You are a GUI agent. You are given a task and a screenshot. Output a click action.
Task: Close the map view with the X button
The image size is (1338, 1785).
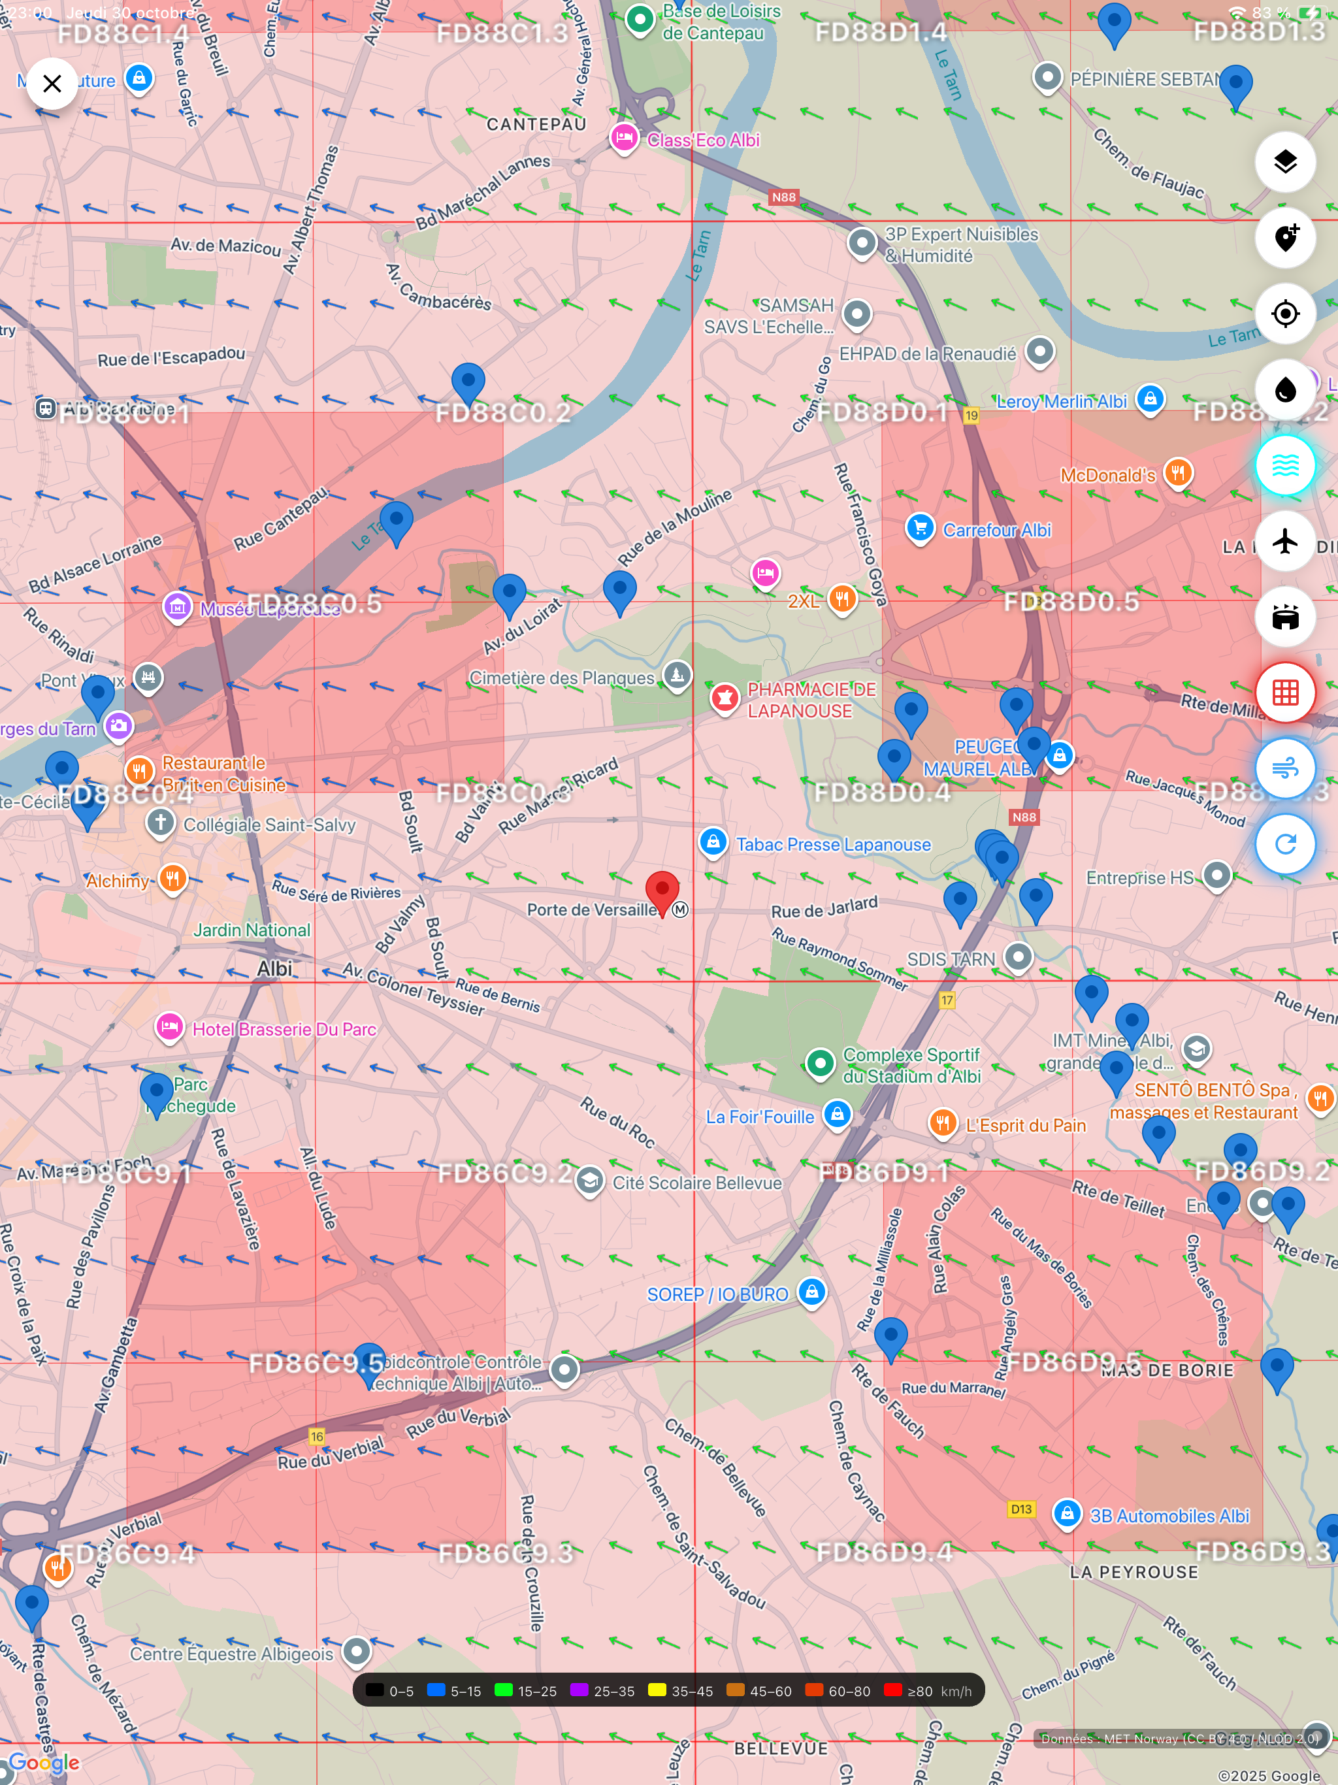point(52,83)
